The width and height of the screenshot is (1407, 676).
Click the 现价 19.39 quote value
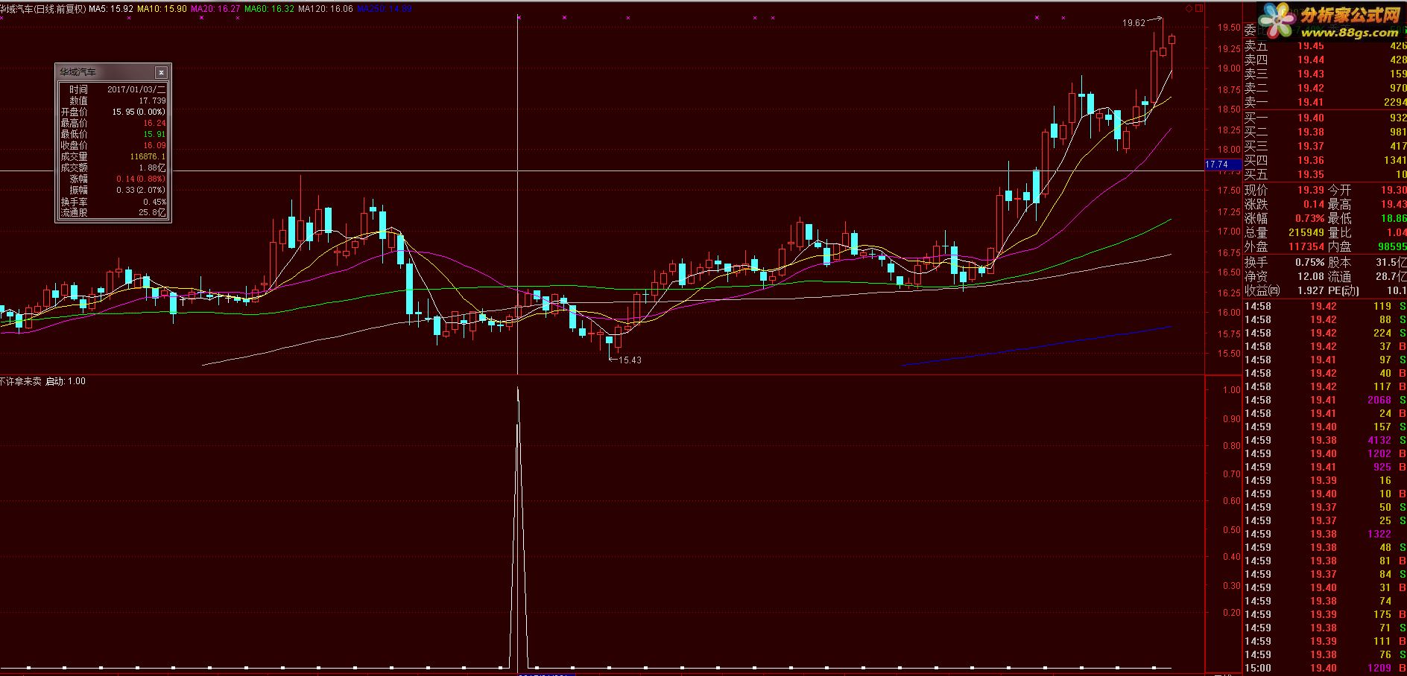(1310, 191)
